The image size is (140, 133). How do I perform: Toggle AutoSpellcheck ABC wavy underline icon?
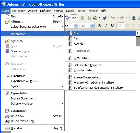pyautogui.click(x=74, y=18)
